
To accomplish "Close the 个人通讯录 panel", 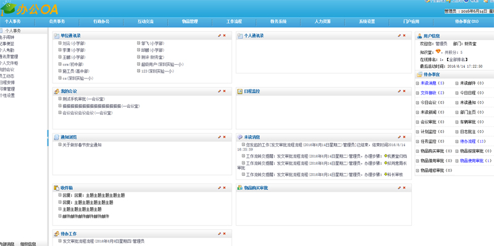I will [404, 36].
